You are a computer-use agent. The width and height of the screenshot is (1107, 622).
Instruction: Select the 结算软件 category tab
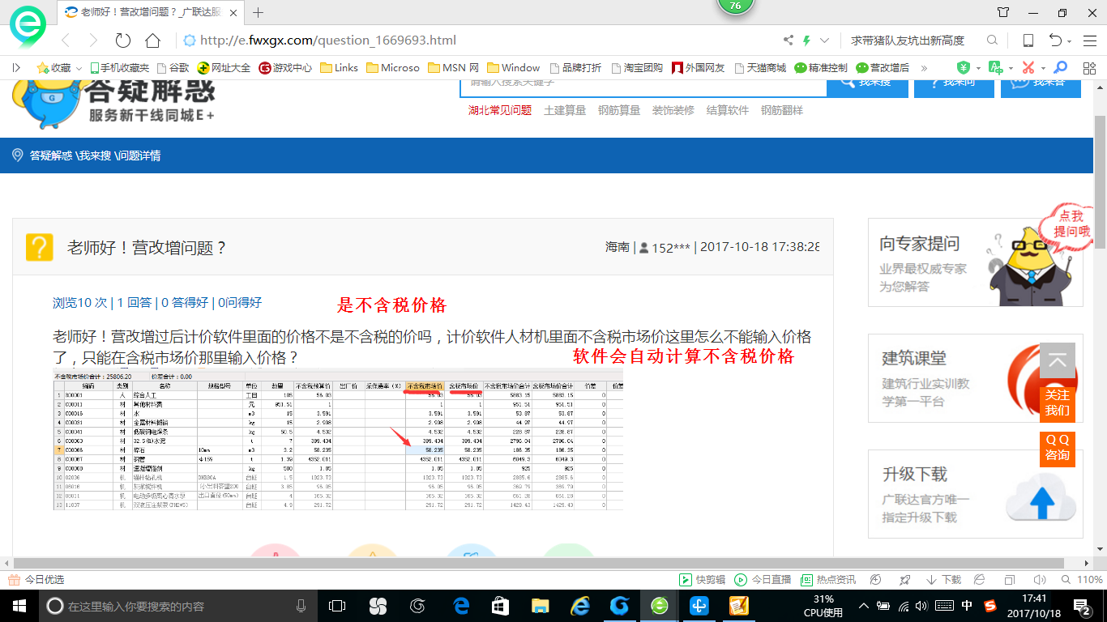[x=728, y=110]
